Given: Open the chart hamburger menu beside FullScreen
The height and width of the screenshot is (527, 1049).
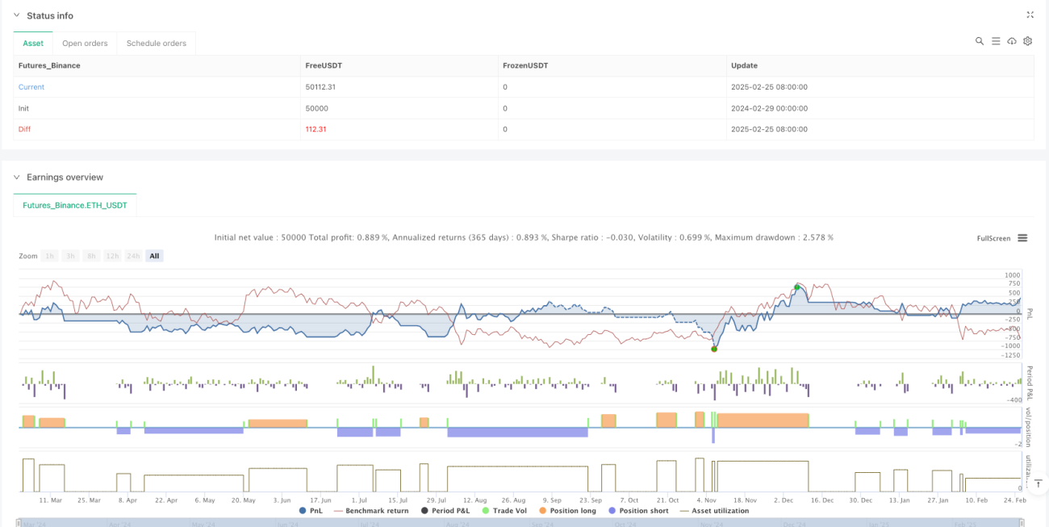Looking at the screenshot, I should click(x=1022, y=238).
